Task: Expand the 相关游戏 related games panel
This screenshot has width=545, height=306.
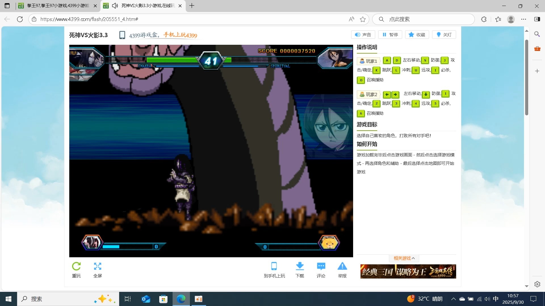Action: (x=404, y=258)
